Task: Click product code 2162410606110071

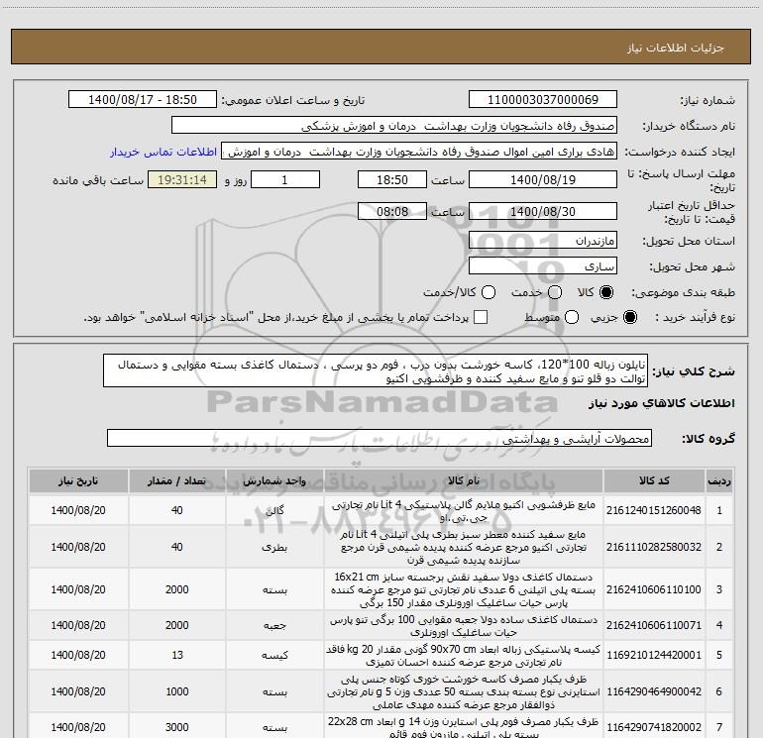Action: click(654, 625)
